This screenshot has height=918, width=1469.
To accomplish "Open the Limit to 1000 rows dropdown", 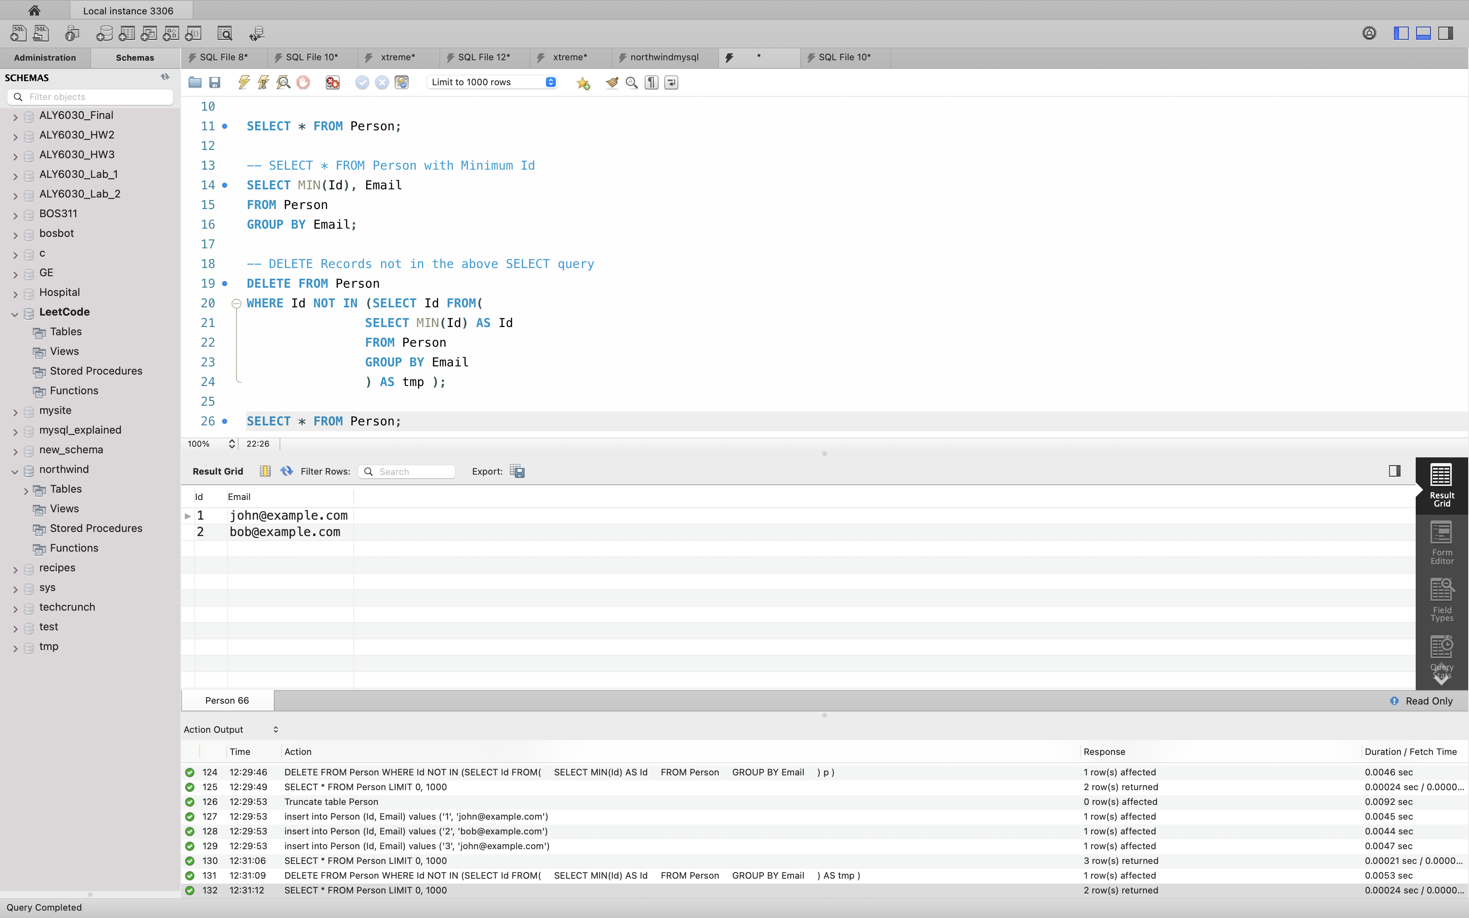I will (492, 82).
